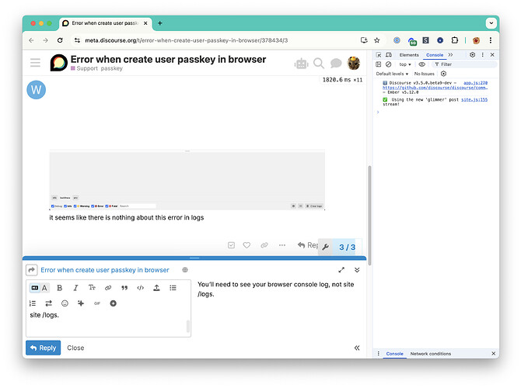This screenshot has width=521, height=388.
Task: Open the composer topic title link
Action: coord(105,270)
